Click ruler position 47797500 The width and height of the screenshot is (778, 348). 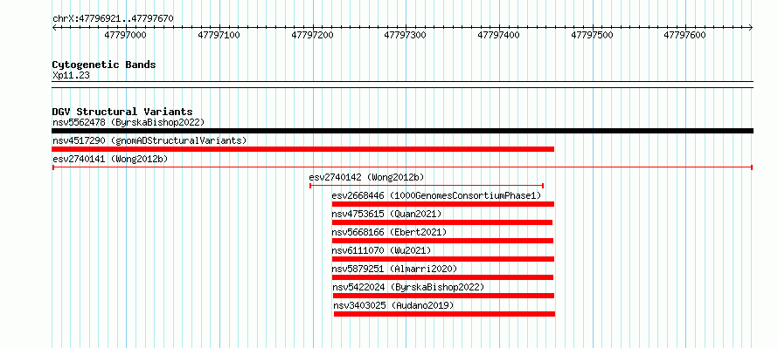click(593, 35)
